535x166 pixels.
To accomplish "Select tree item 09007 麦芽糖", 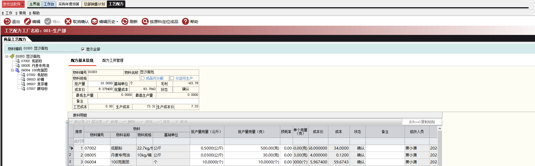I will (37, 84).
